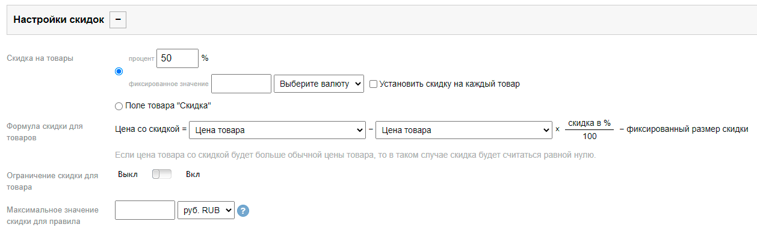This screenshot has height=233, width=757.
Task: Collapse the Настройки скидок section
Action: [x=117, y=20]
